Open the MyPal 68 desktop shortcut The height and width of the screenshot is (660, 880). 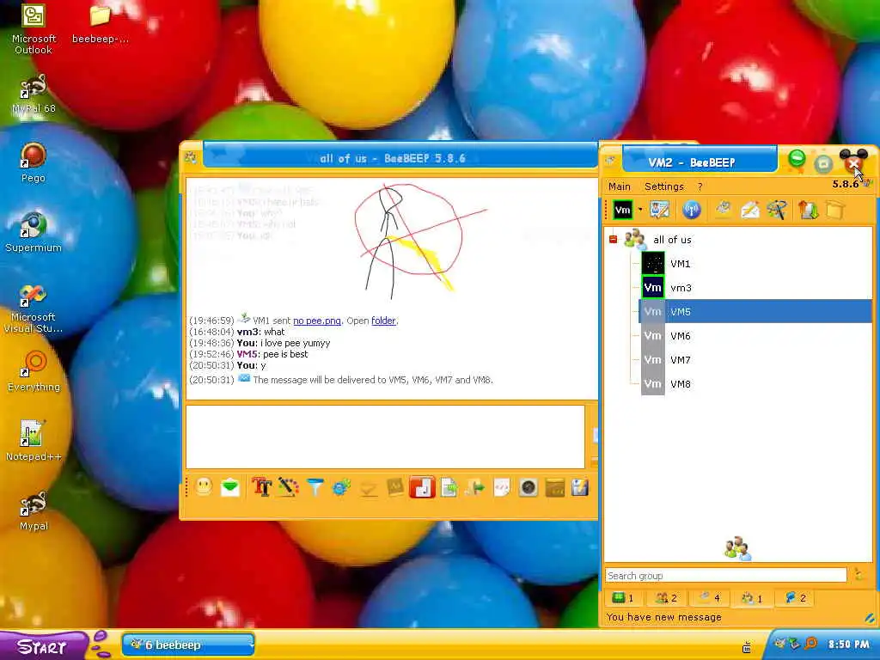34,94
